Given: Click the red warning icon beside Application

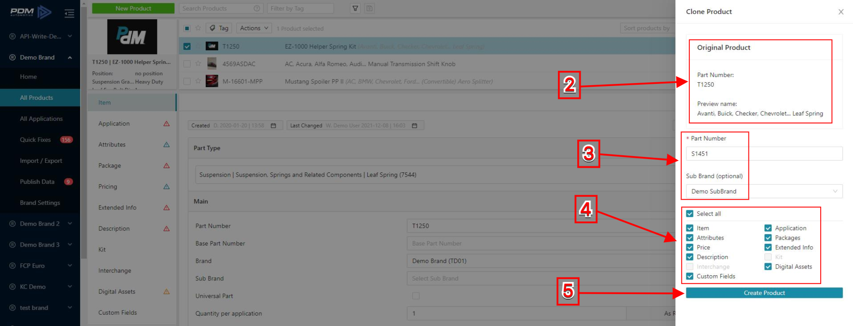Looking at the screenshot, I should pos(167,124).
